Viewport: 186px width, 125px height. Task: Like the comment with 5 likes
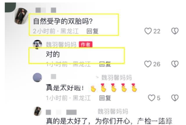[x=152, y=98]
